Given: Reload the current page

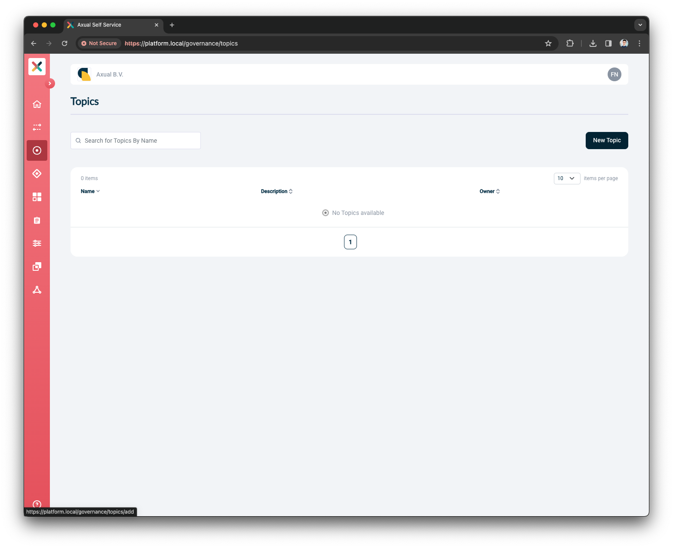Looking at the screenshot, I should [65, 43].
